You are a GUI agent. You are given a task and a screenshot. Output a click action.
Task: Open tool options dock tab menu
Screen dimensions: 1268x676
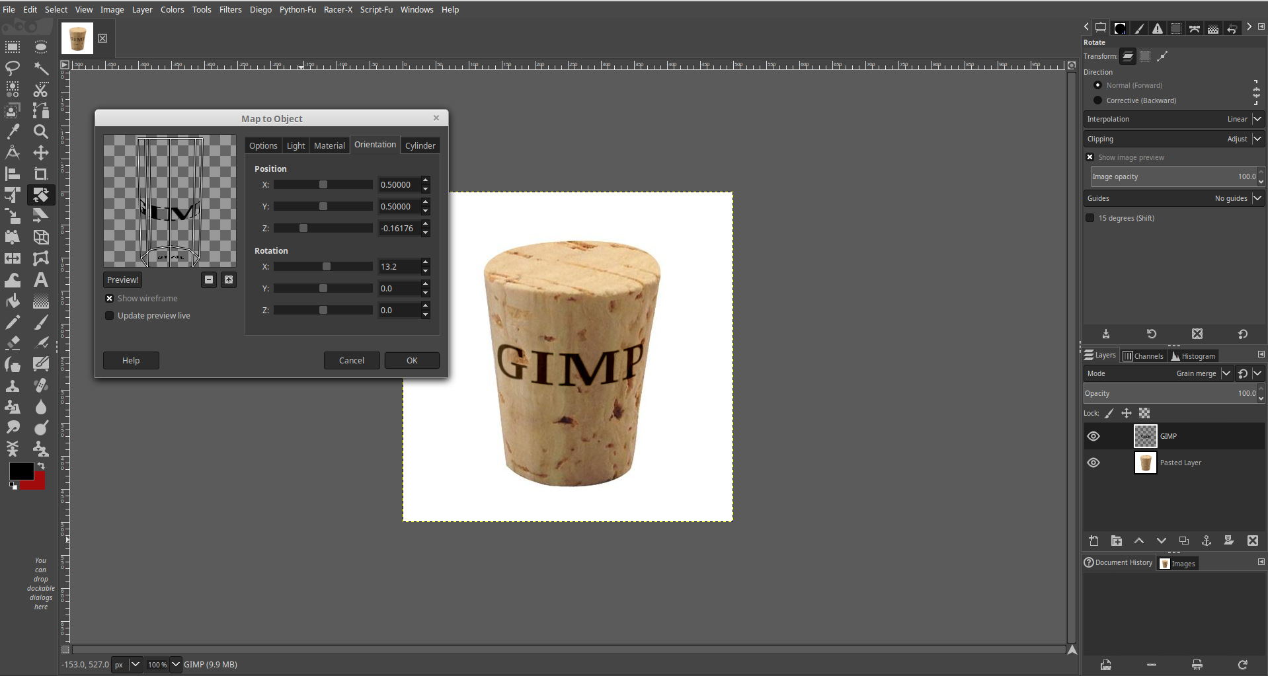pos(1261,27)
